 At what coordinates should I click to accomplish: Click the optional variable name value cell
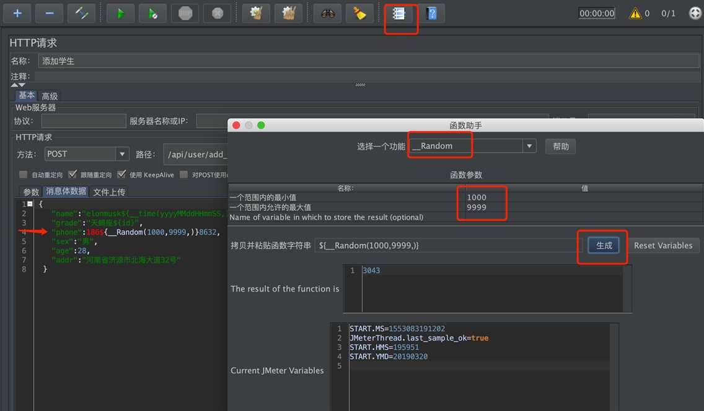[x=584, y=217]
